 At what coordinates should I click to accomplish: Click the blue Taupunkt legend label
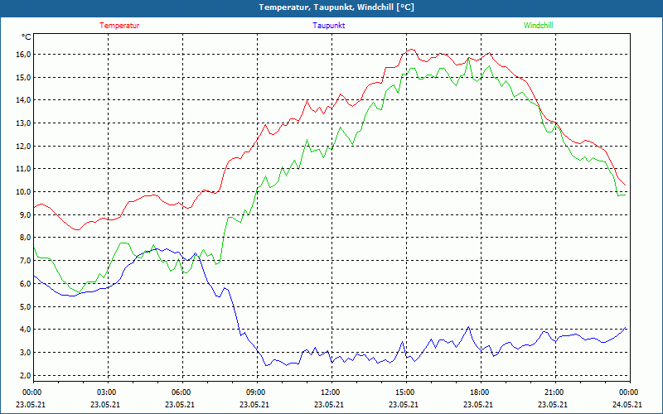click(x=328, y=26)
